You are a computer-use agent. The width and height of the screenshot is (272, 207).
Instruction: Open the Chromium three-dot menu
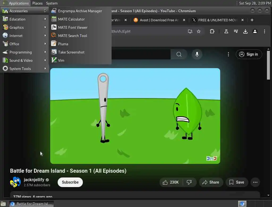pyautogui.click(x=264, y=31)
